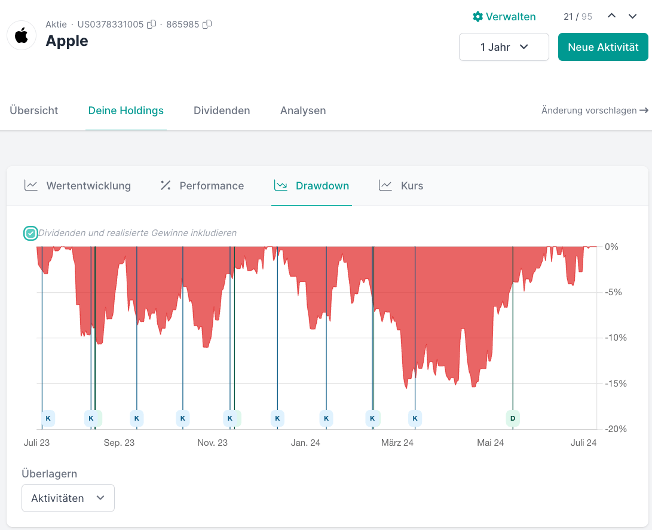This screenshot has width=652, height=530.
Task: Go to previous holding with up chevron
Action: 611,16
